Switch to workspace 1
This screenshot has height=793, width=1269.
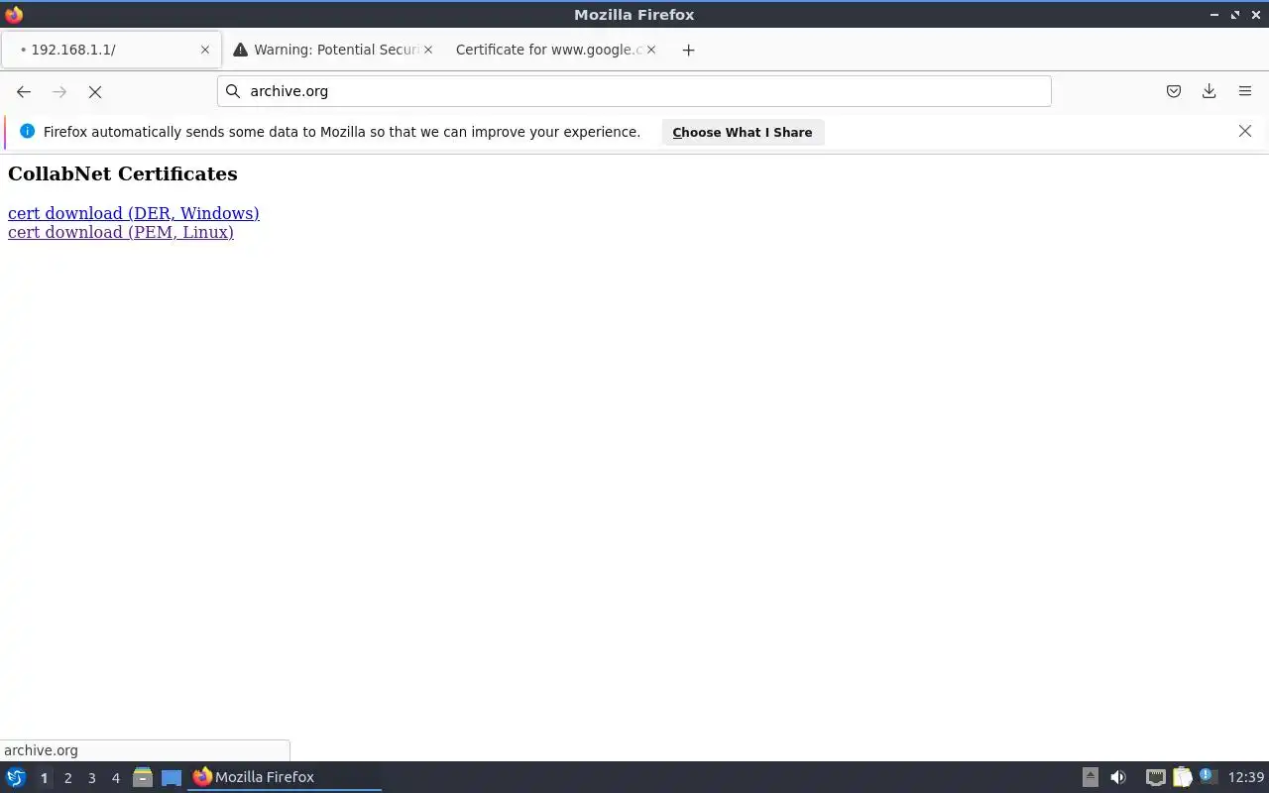click(x=44, y=778)
